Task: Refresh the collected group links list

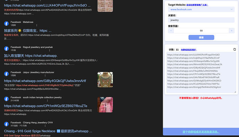Action: click(x=234, y=49)
